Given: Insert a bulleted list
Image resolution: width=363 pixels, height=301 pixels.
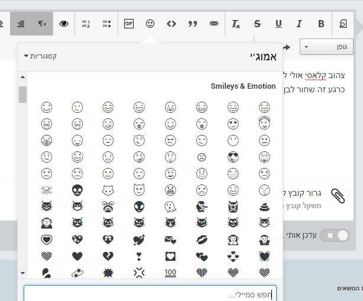Looking at the screenshot, I should pyautogui.click(x=107, y=24).
